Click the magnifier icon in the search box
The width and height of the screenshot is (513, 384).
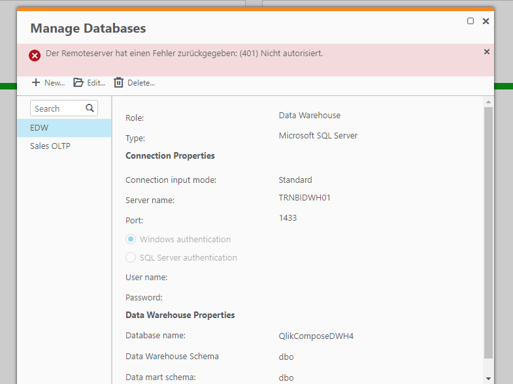coord(90,108)
